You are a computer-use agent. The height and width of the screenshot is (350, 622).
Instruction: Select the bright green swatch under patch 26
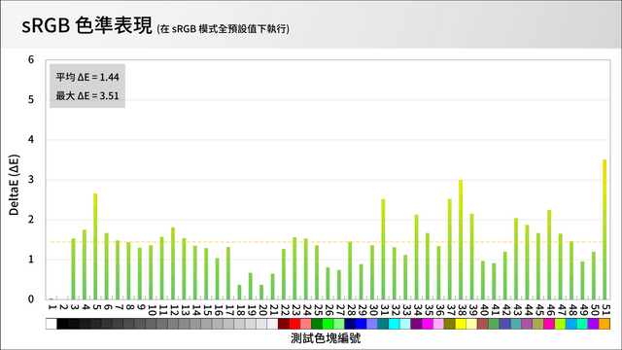pyautogui.click(x=328, y=324)
